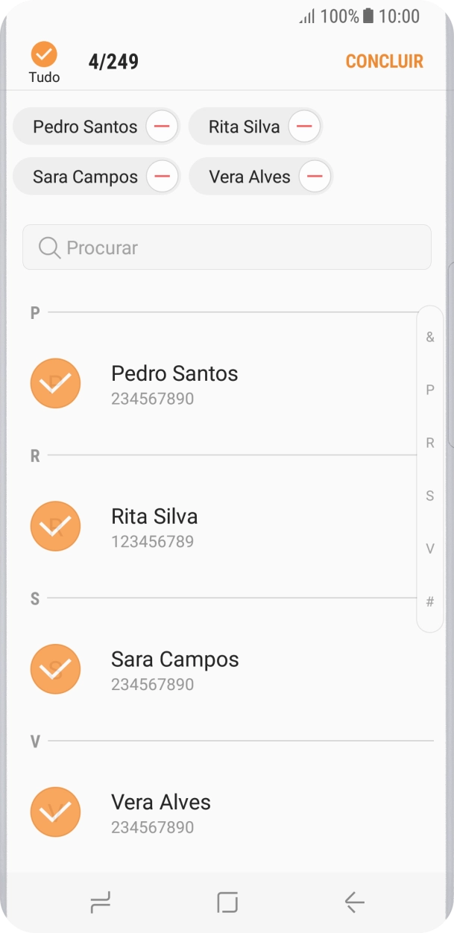The height and width of the screenshot is (933, 454).
Task: Remove Vera Alves chip with minus icon
Action: coord(315,177)
